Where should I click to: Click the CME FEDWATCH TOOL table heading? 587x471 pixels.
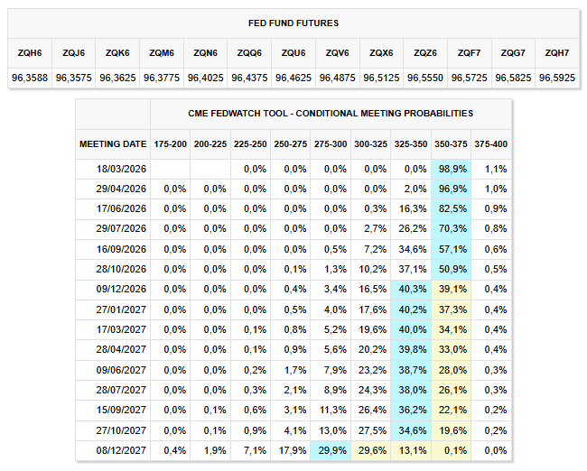tap(331, 114)
